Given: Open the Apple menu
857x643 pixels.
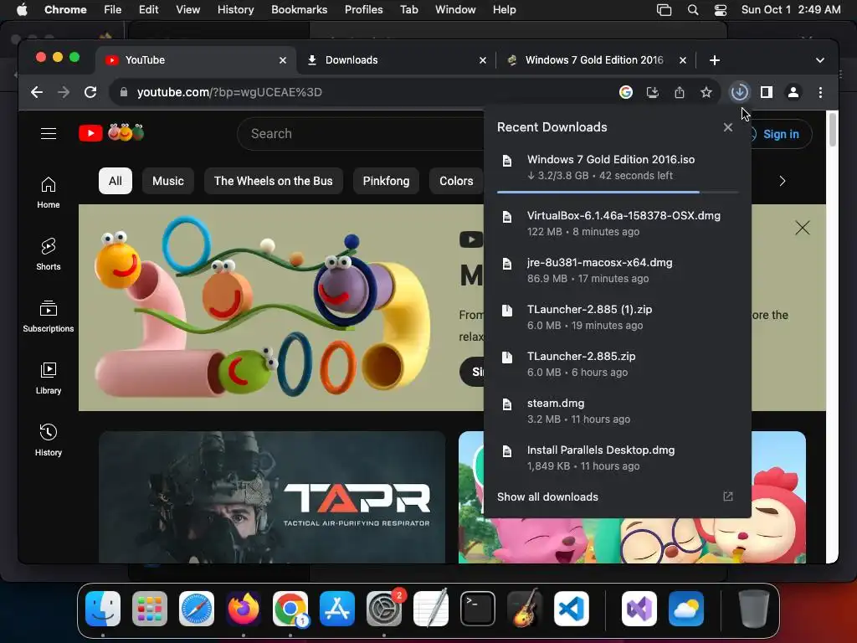Looking at the screenshot, I should pos(22,10).
